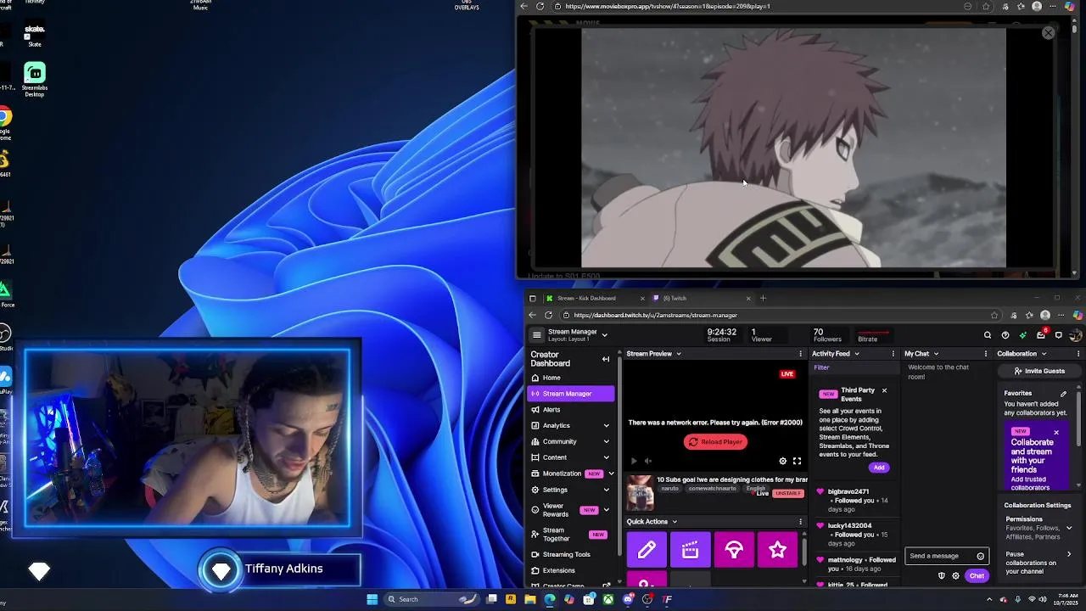Open Activity Feed options menu
This screenshot has width=1086, height=611.
point(893,354)
